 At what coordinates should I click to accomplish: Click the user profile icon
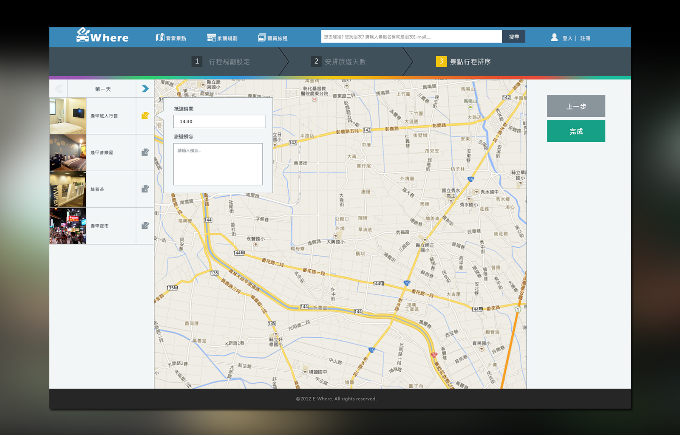pyautogui.click(x=554, y=37)
